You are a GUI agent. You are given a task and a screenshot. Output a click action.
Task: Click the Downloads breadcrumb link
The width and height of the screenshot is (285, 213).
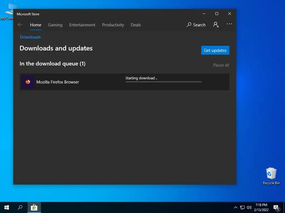coord(30,37)
